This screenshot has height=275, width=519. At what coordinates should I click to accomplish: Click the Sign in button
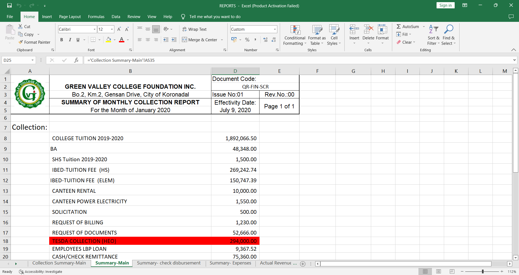coord(445,5)
